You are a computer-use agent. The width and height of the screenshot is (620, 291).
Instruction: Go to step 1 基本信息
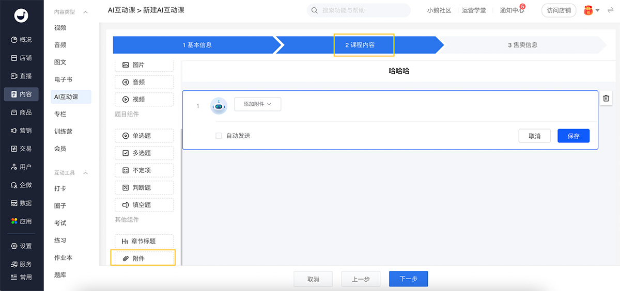pyautogui.click(x=197, y=45)
